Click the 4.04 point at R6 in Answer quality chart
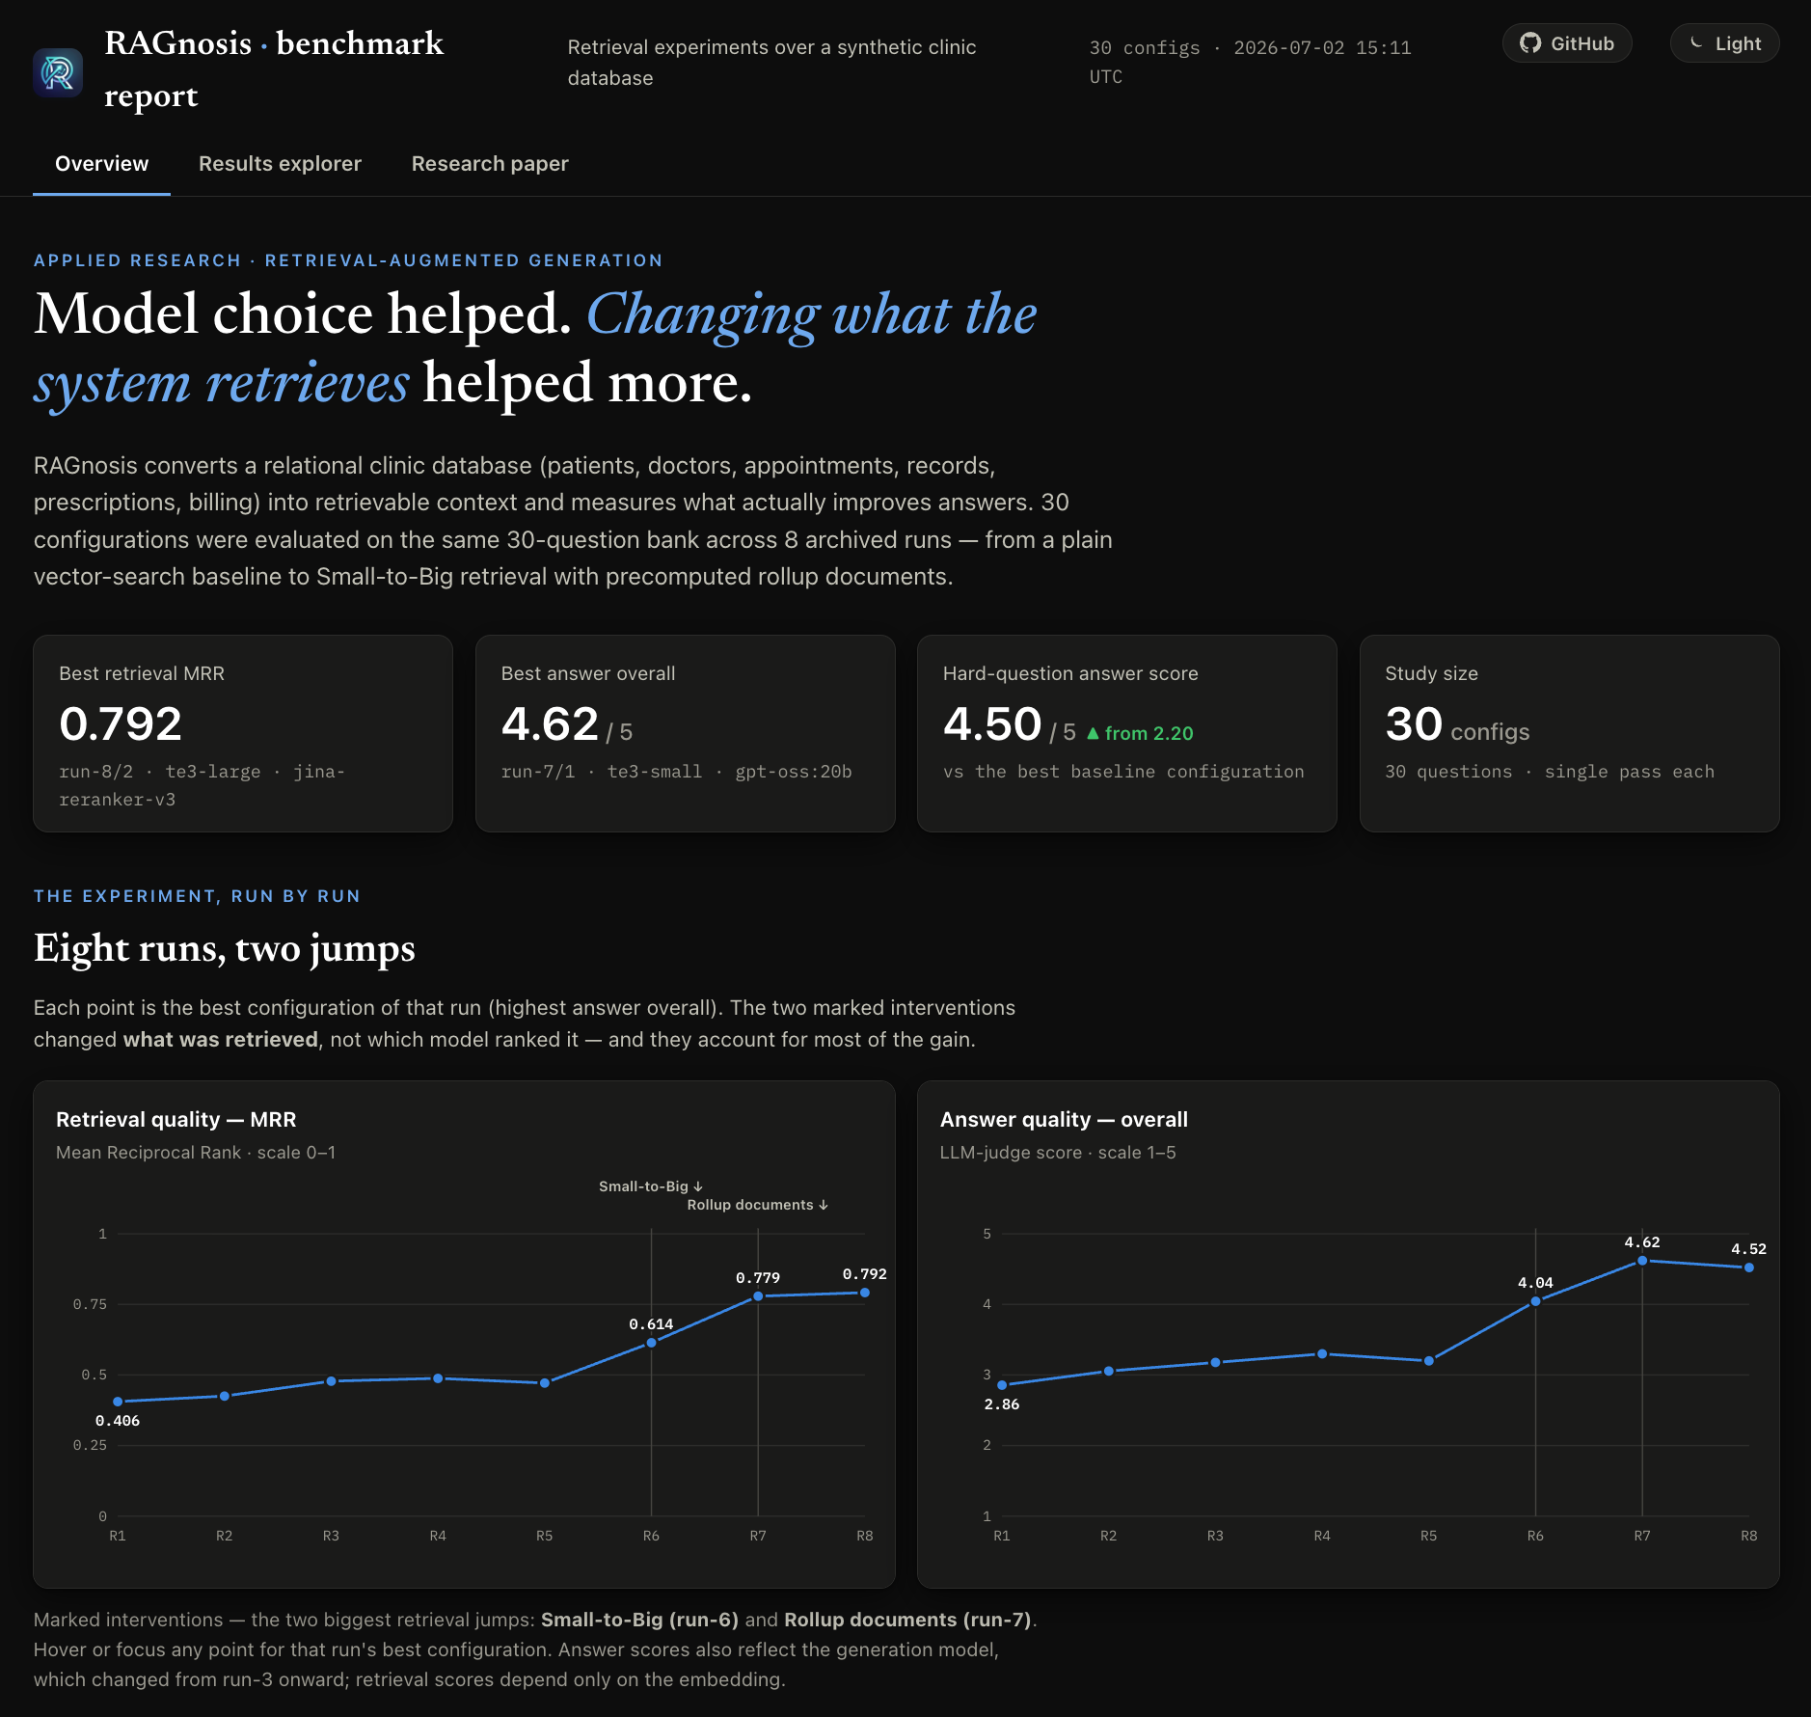 (x=1535, y=1301)
